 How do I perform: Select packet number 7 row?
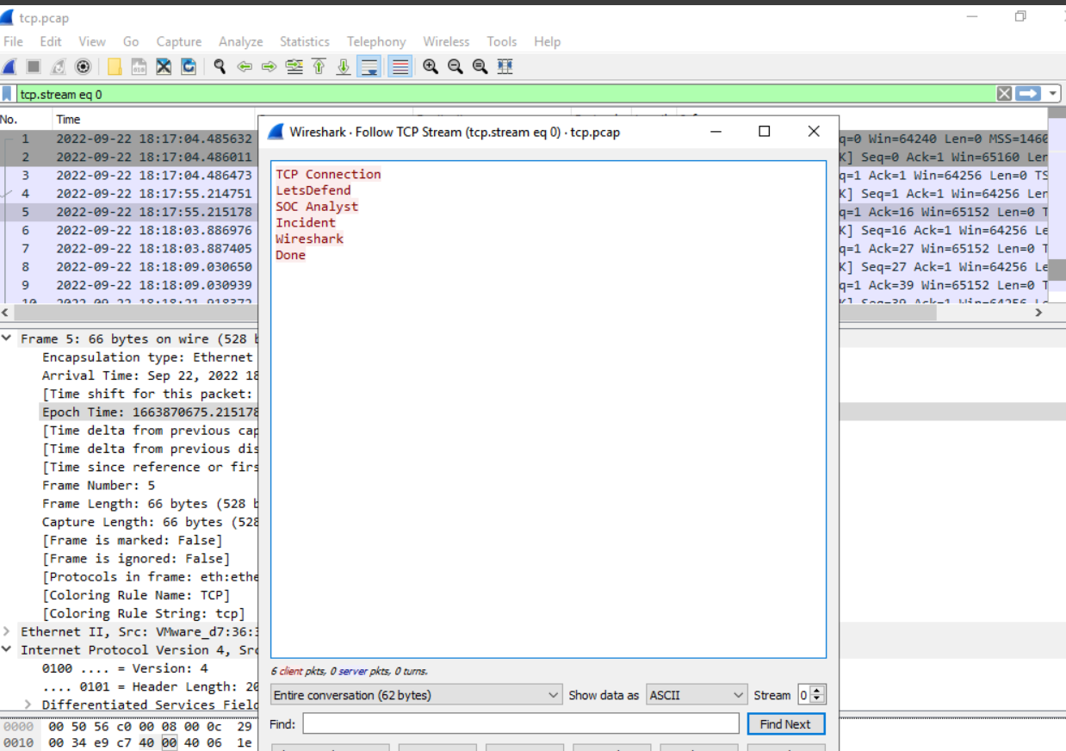tap(128, 248)
